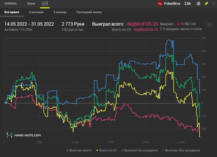Click the y-axis label 300
Screen dimensions: 217x157
click(x=204, y=64)
